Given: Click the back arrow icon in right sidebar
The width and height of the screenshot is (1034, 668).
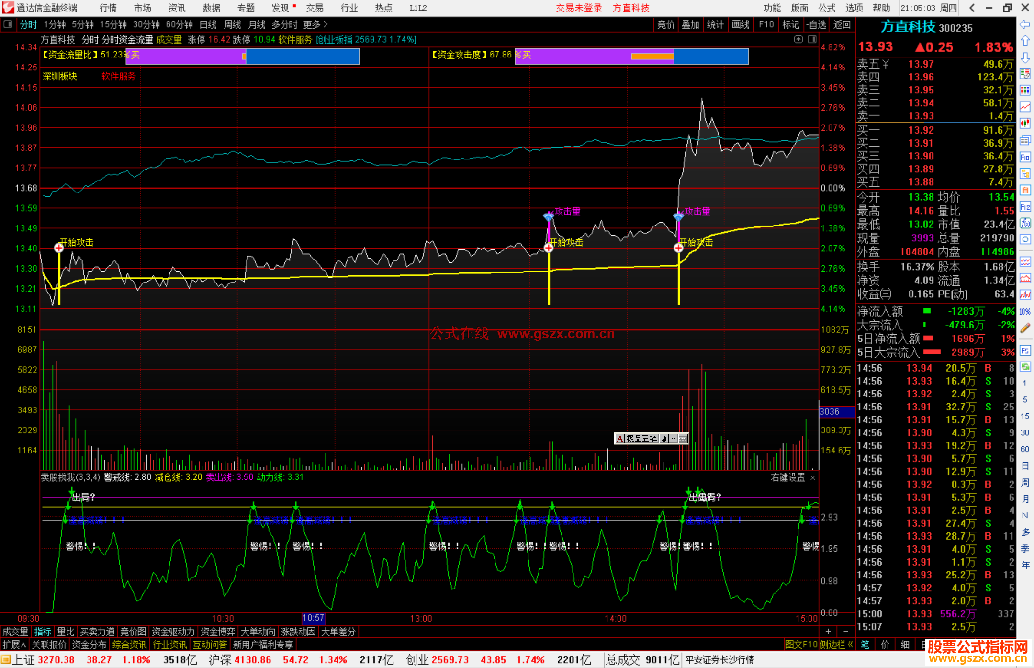Looking at the screenshot, I should (x=1025, y=24).
